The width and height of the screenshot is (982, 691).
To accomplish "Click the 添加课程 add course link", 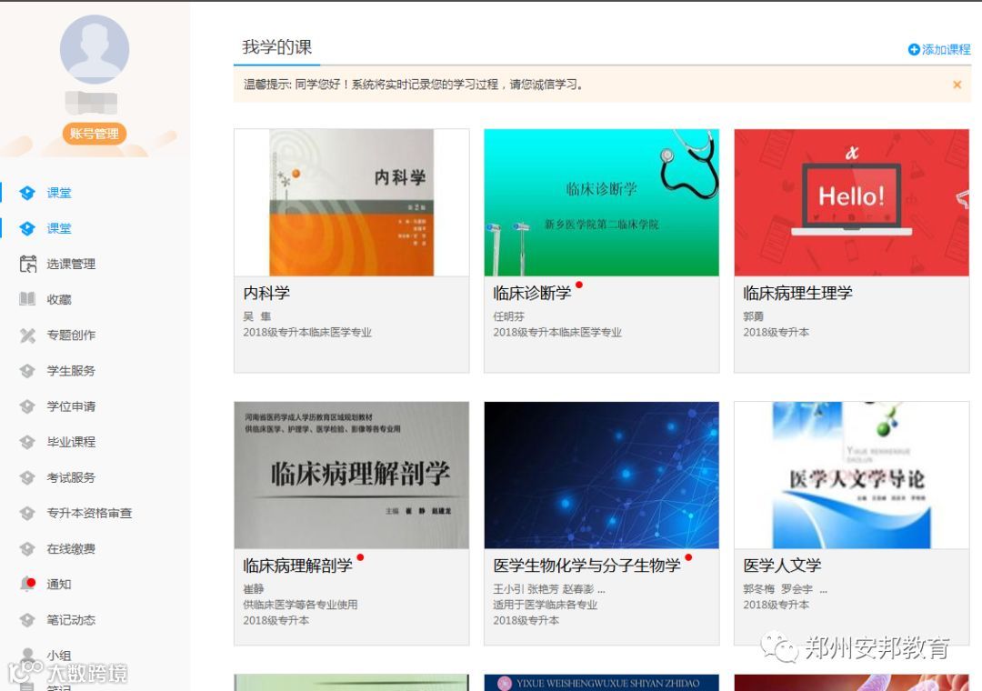I will pyautogui.click(x=946, y=49).
